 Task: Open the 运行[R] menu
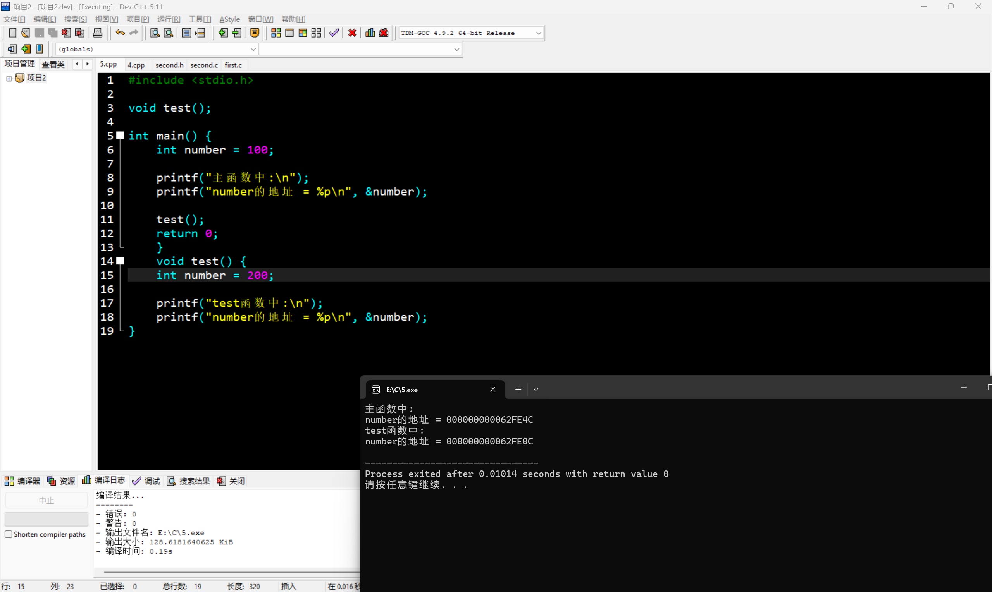point(169,19)
